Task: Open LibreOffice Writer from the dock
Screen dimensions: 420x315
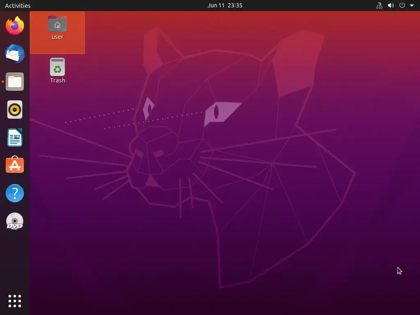Action: coord(15,137)
